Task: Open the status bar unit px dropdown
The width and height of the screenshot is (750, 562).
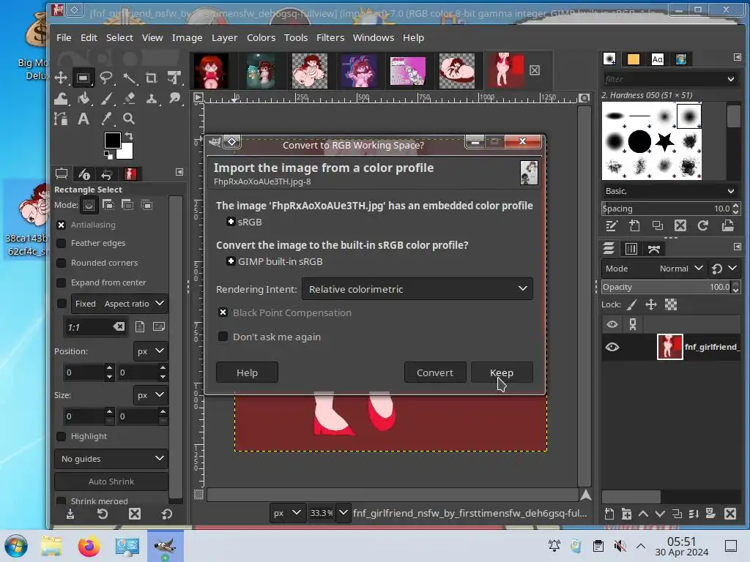Action: [286, 513]
